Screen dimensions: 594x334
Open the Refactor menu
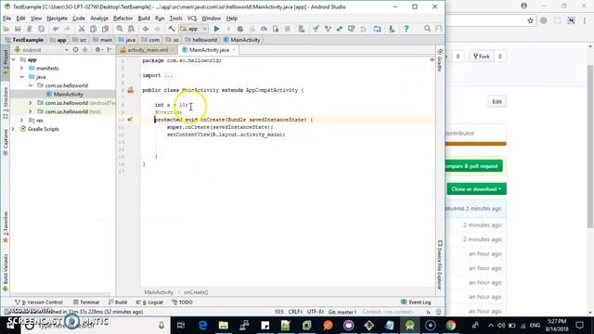(123, 19)
